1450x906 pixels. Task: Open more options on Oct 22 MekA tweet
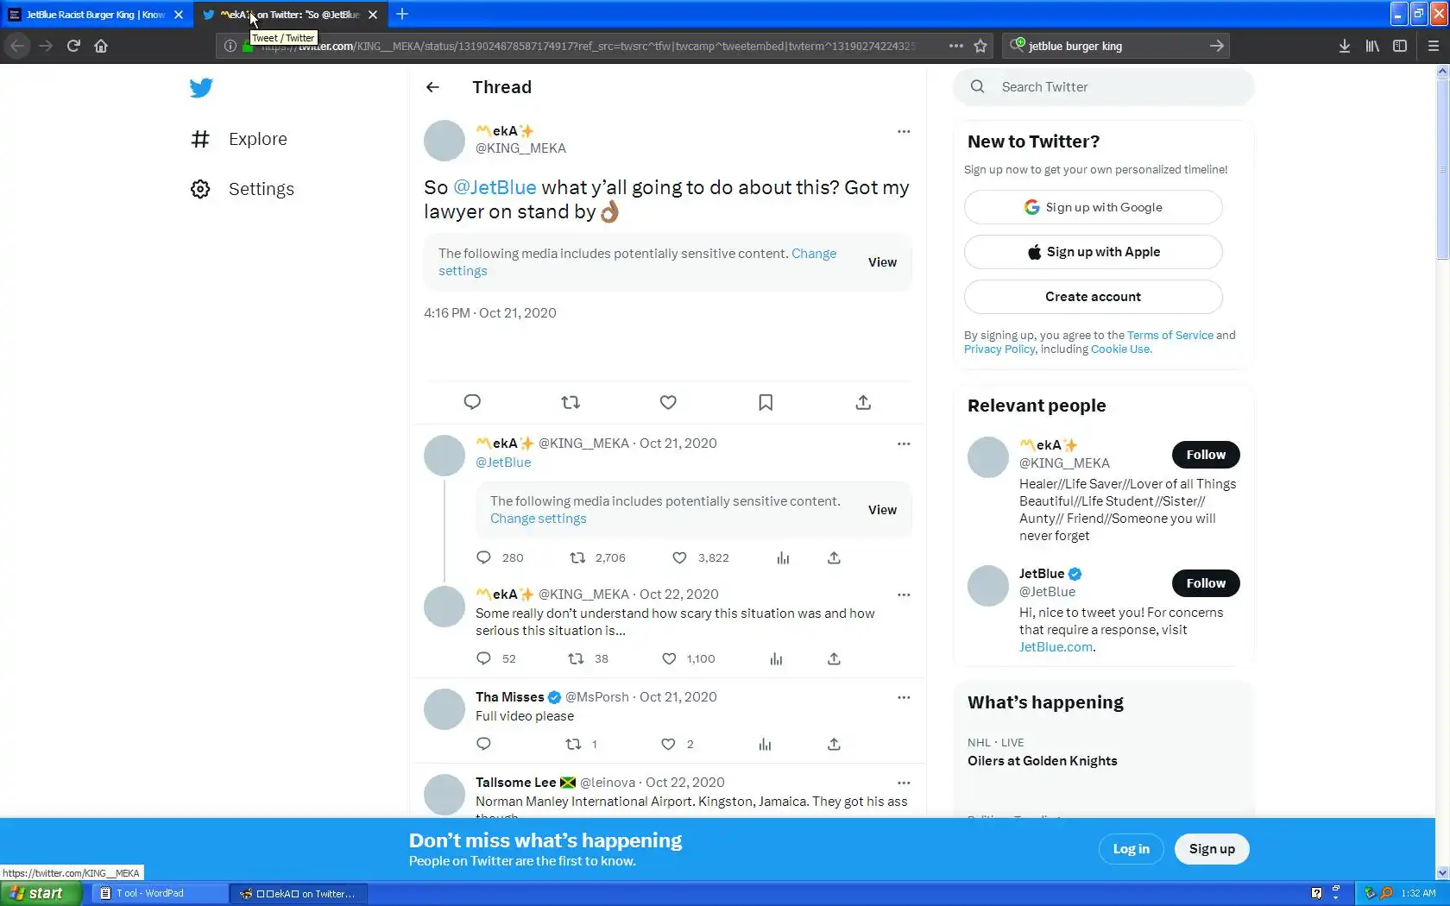pos(904,595)
